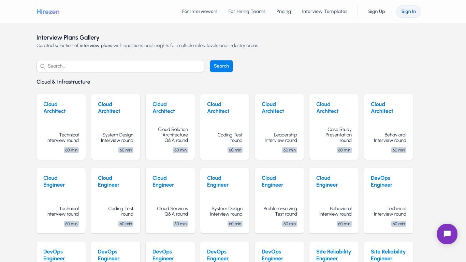Image resolution: width=466 pixels, height=262 pixels.
Task: Open Interview Templates menu item
Action: tap(324, 12)
